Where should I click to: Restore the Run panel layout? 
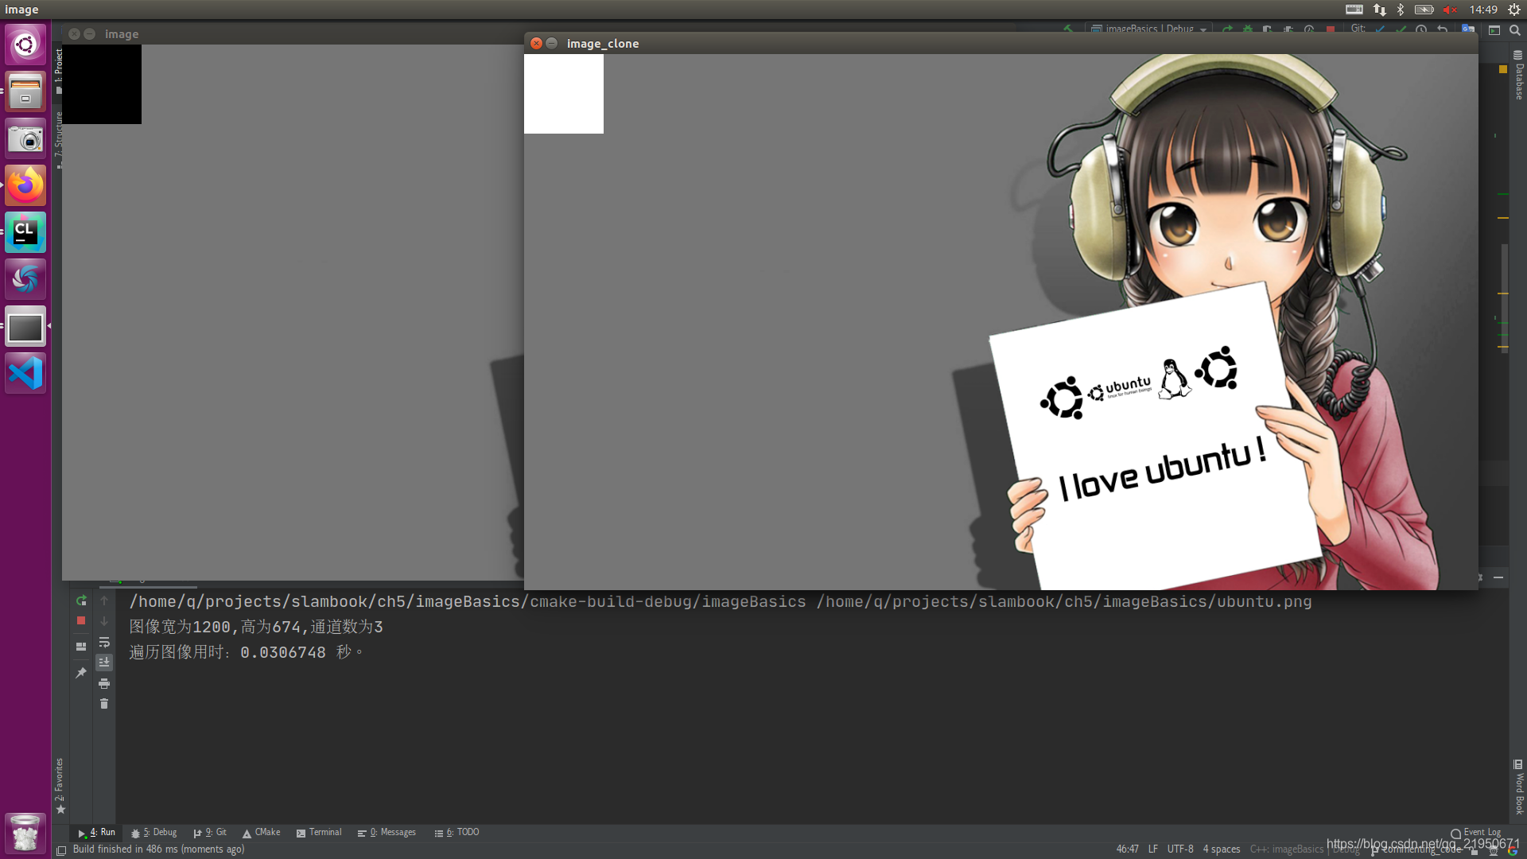pos(81,647)
